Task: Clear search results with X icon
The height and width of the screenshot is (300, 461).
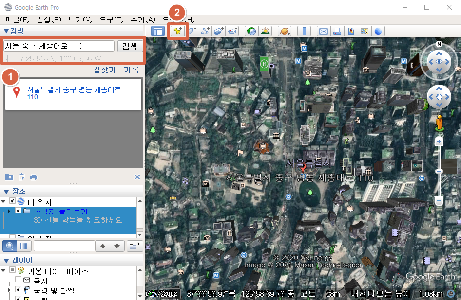Action: tap(137, 177)
